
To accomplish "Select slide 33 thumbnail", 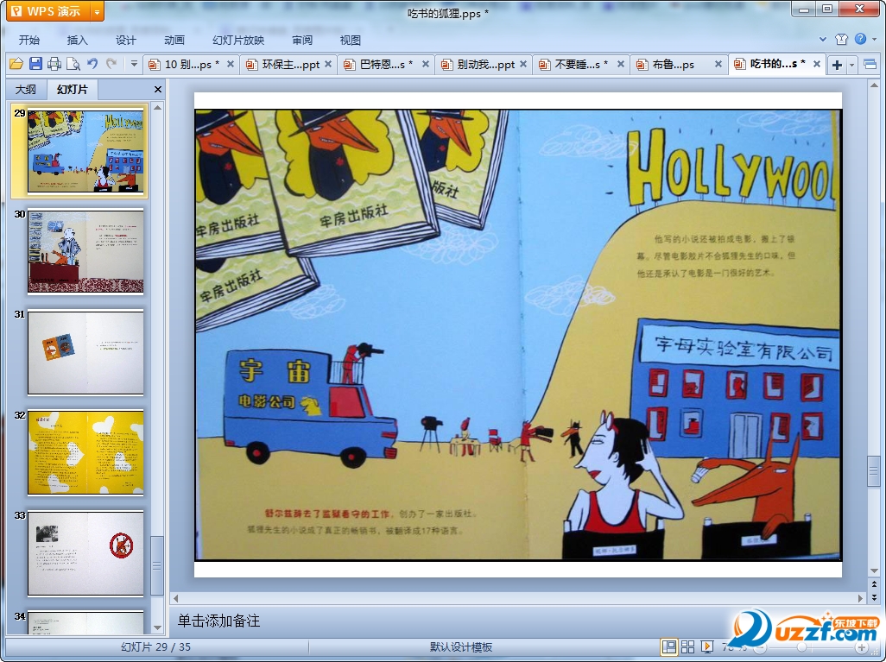I will tap(85, 553).
